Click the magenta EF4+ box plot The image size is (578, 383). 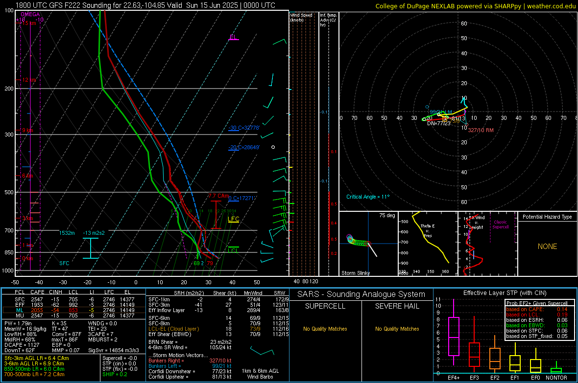(454, 333)
